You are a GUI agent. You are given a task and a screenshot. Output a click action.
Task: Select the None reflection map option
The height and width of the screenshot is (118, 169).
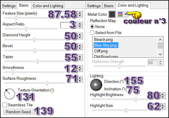(x=92, y=27)
